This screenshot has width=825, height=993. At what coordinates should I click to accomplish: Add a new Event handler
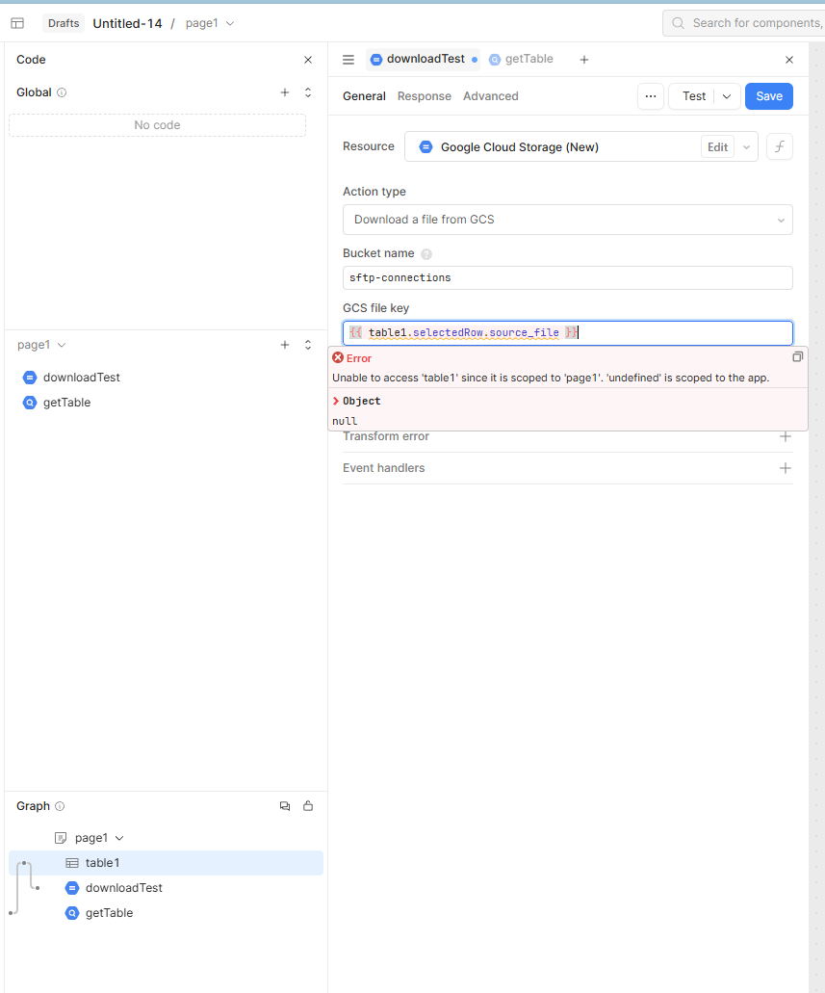pyautogui.click(x=785, y=468)
